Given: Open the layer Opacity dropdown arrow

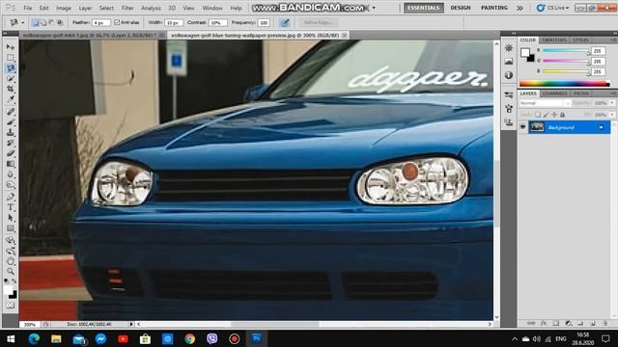Looking at the screenshot, I should tap(612, 103).
